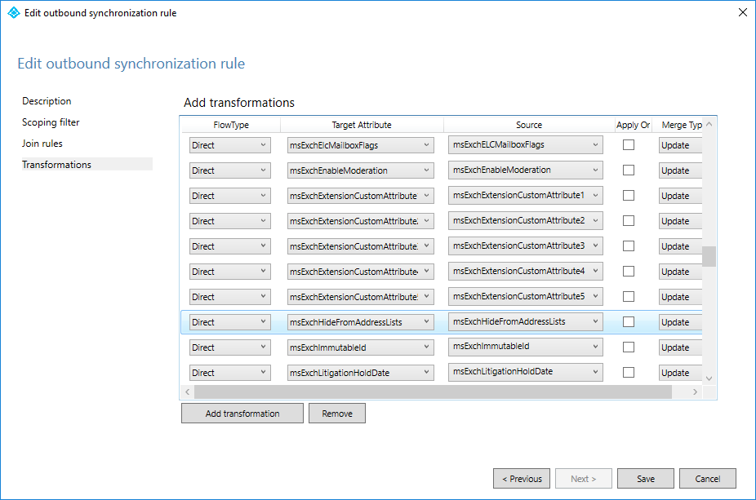Image resolution: width=756 pixels, height=500 pixels.
Task: Open Merge Type Update for msExchHideFromAddressLists row
Action: [680, 322]
